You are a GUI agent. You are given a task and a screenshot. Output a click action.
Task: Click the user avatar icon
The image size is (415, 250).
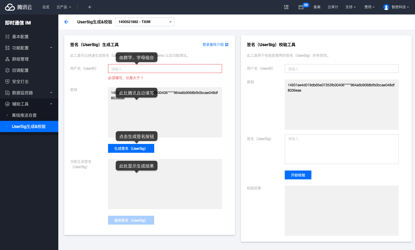(x=386, y=7)
